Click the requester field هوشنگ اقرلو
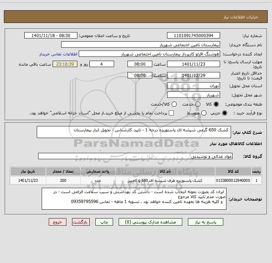The height and width of the screenshot is (263, 272). point(149,54)
